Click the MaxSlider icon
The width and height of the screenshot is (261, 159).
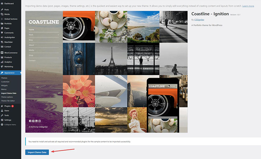tap(2, 42)
